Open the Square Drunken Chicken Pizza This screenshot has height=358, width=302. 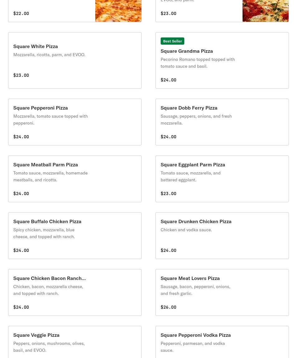click(x=196, y=221)
